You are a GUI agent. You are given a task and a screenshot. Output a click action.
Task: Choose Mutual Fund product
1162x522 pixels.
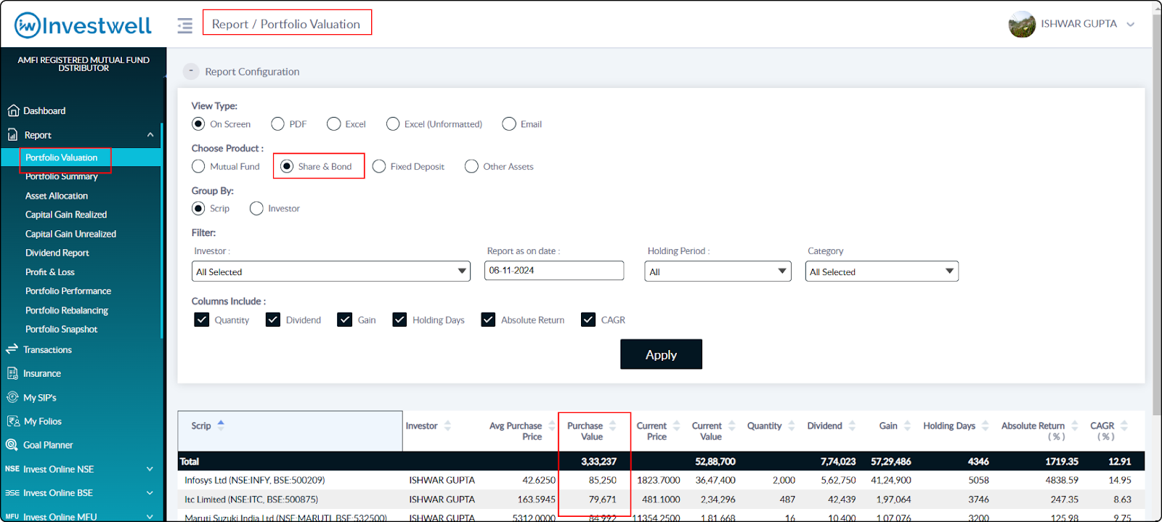(198, 166)
